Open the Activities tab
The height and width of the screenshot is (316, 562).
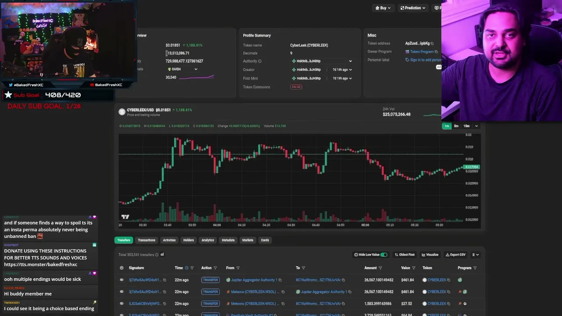pyautogui.click(x=169, y=240)
